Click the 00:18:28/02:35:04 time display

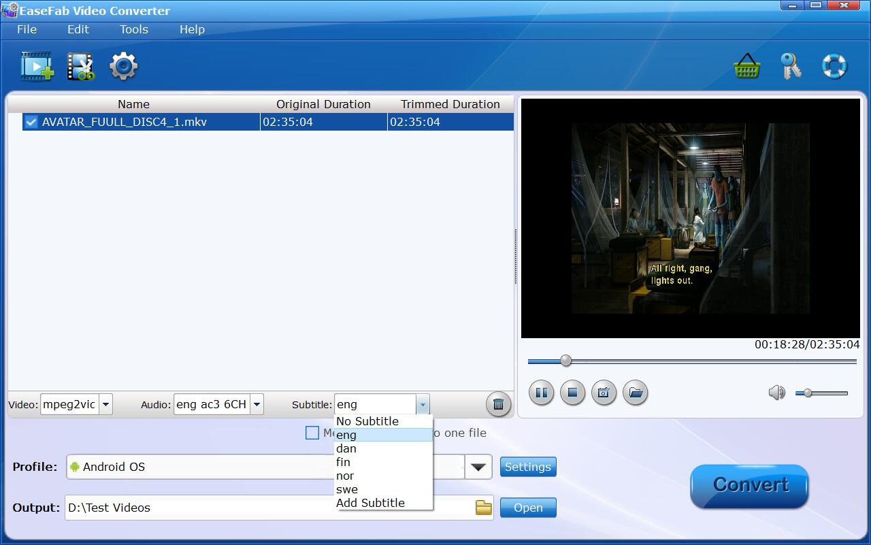click(x=807, y=344)
